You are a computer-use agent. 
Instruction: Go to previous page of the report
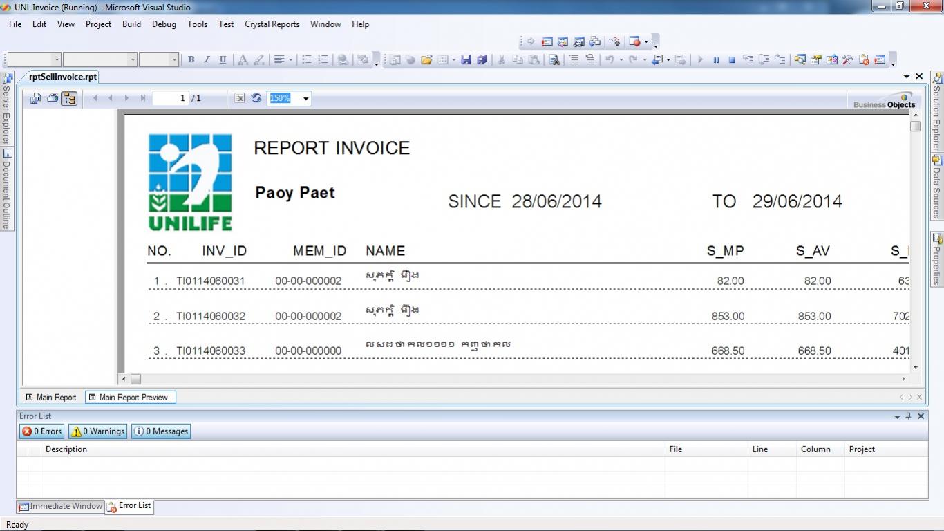(111, 98)
